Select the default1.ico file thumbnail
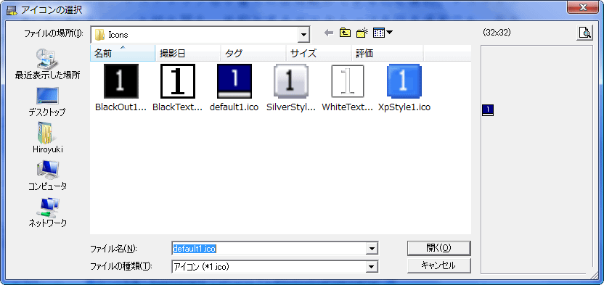Viewport: 604px width, 285px height. click(234, 80)
